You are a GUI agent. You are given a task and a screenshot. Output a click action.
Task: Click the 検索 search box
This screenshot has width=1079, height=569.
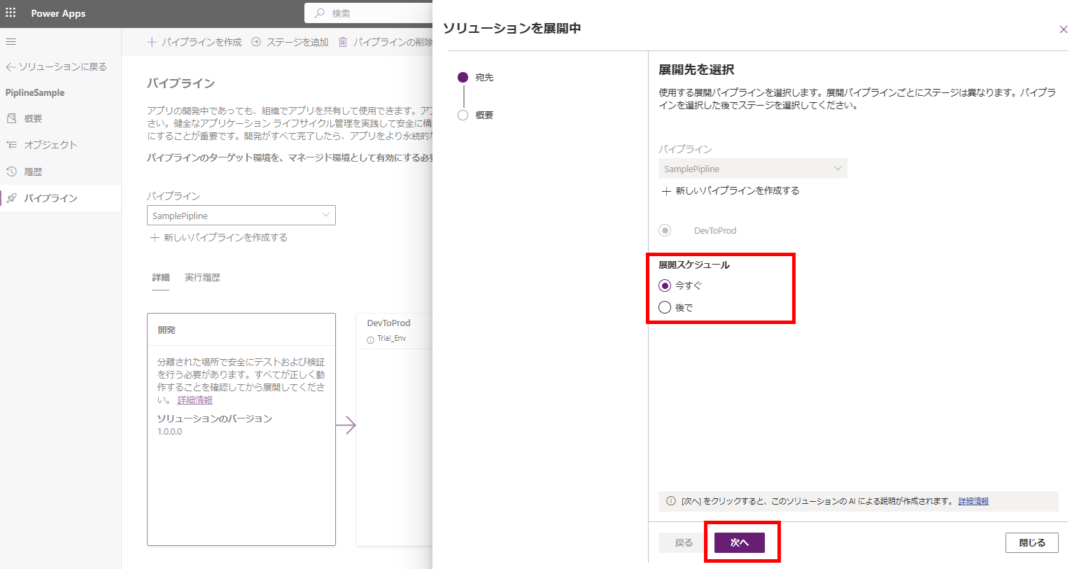coord(371,13)
